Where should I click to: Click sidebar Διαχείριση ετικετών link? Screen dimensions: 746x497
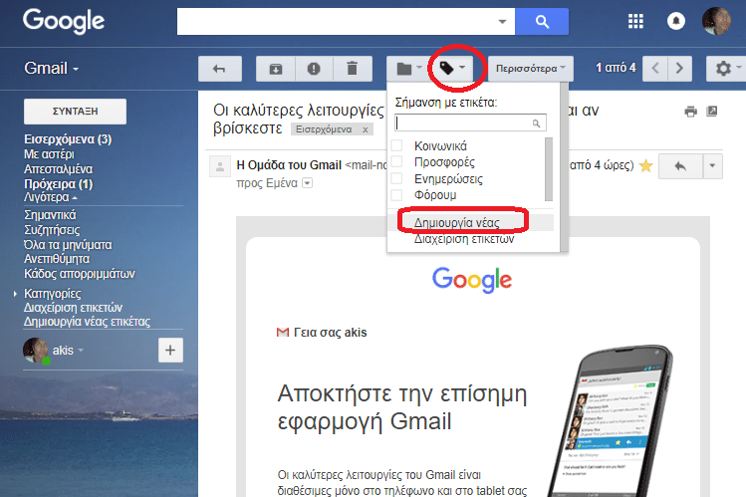tap(73, 308)
